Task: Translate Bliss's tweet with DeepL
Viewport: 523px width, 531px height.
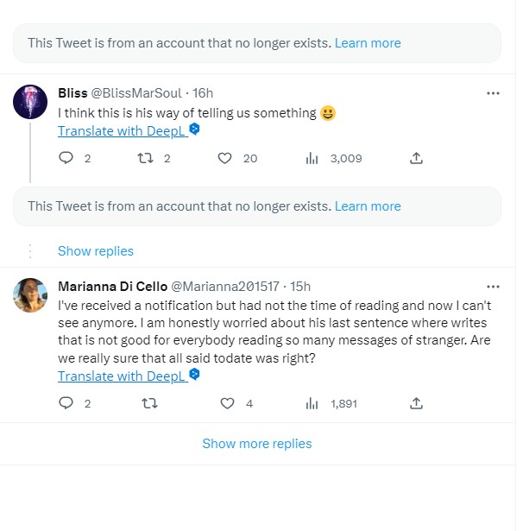Action: 122,130
